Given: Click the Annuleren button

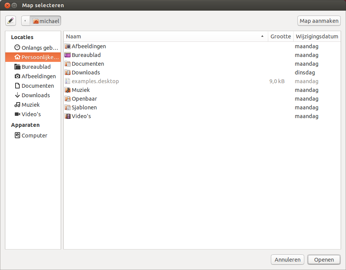Looking at the screenshot, I should point(287,260).
